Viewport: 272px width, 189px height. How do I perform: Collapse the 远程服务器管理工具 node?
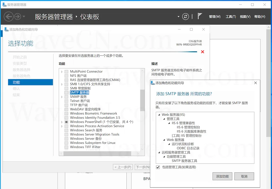[x=159, y=153]
